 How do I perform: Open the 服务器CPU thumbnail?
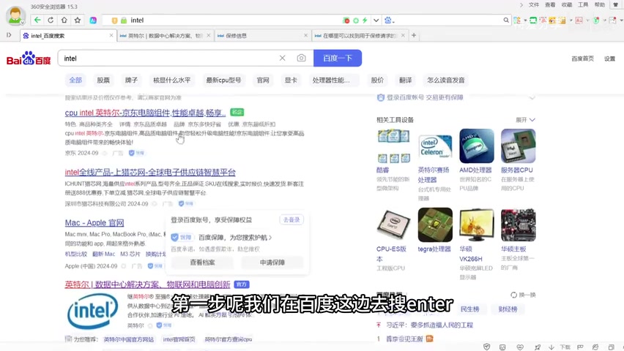click(518, 146)
